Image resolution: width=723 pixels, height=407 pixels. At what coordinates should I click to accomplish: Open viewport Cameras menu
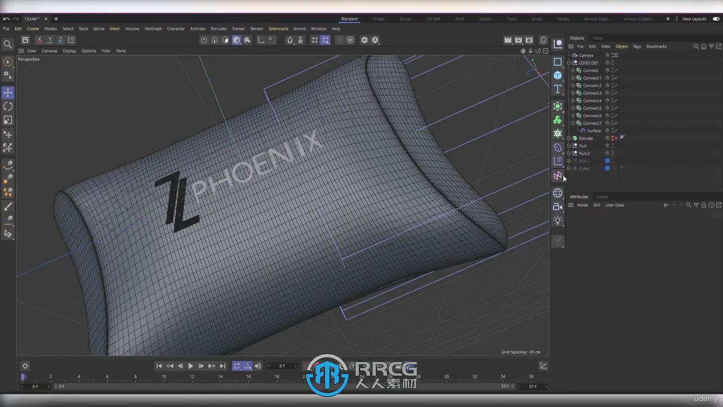(50, 51)
